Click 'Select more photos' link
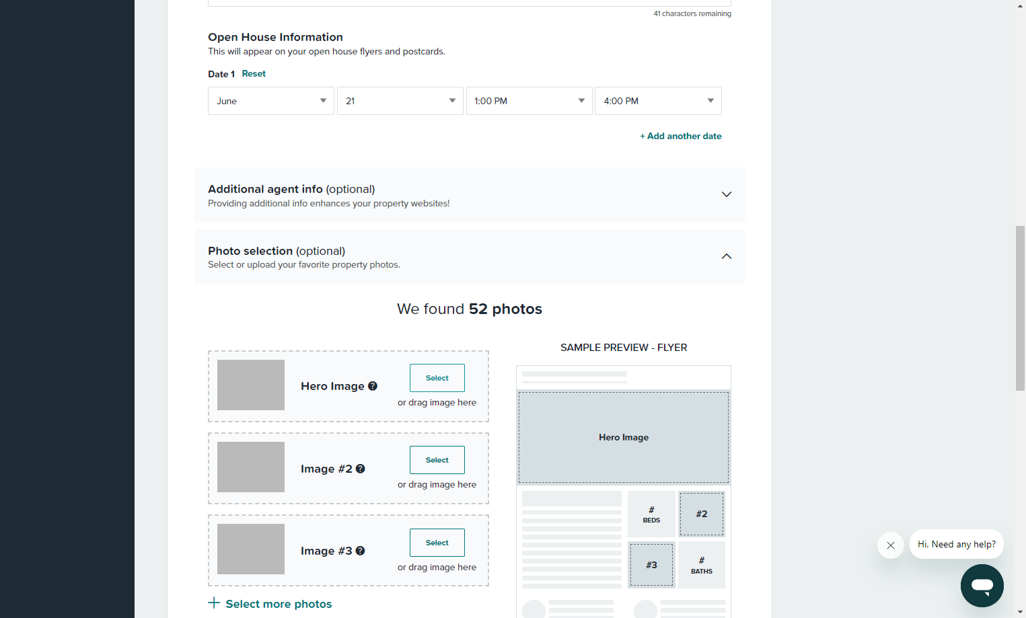 coord(279,604)
